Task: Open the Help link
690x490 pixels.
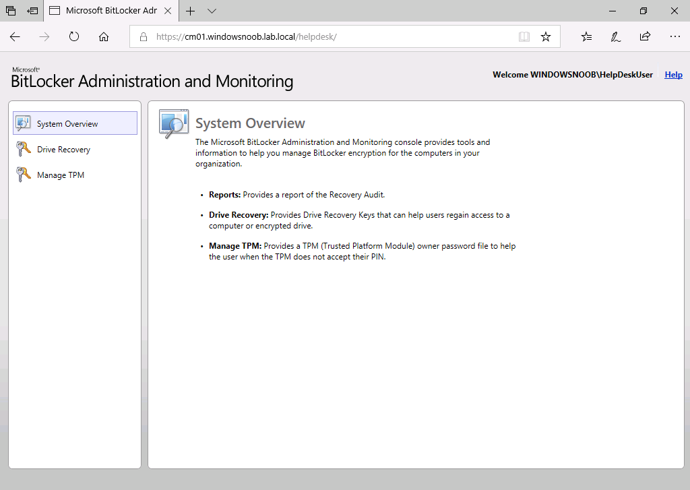Action: tap(673, 74)
